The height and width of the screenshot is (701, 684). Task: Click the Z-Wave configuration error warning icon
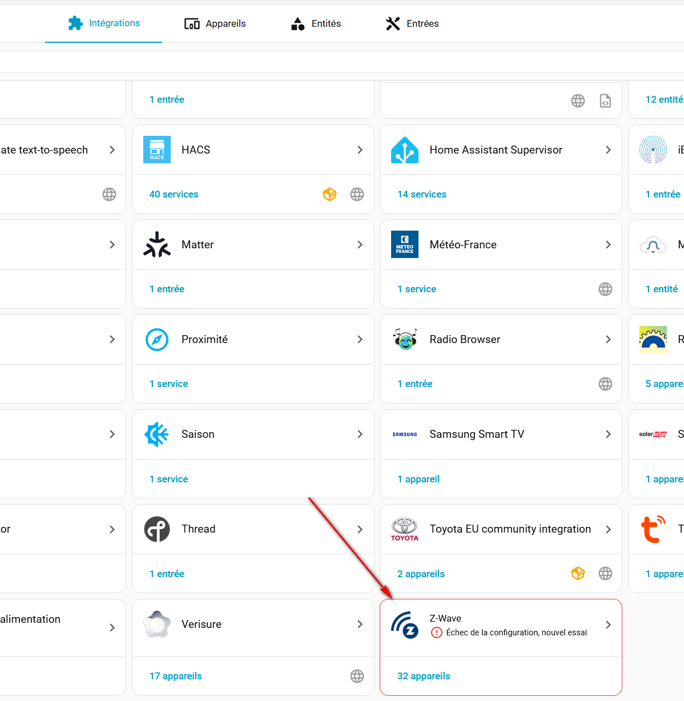click(x=437, y=632)
